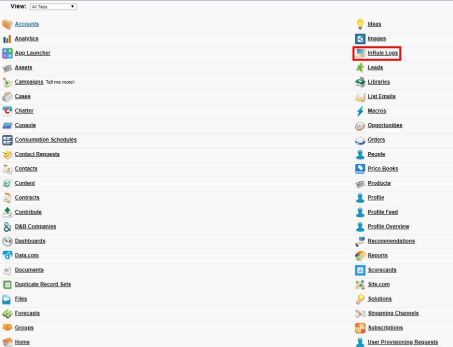Open the Files link
The image size is (453, 347).
coord(21,299)
